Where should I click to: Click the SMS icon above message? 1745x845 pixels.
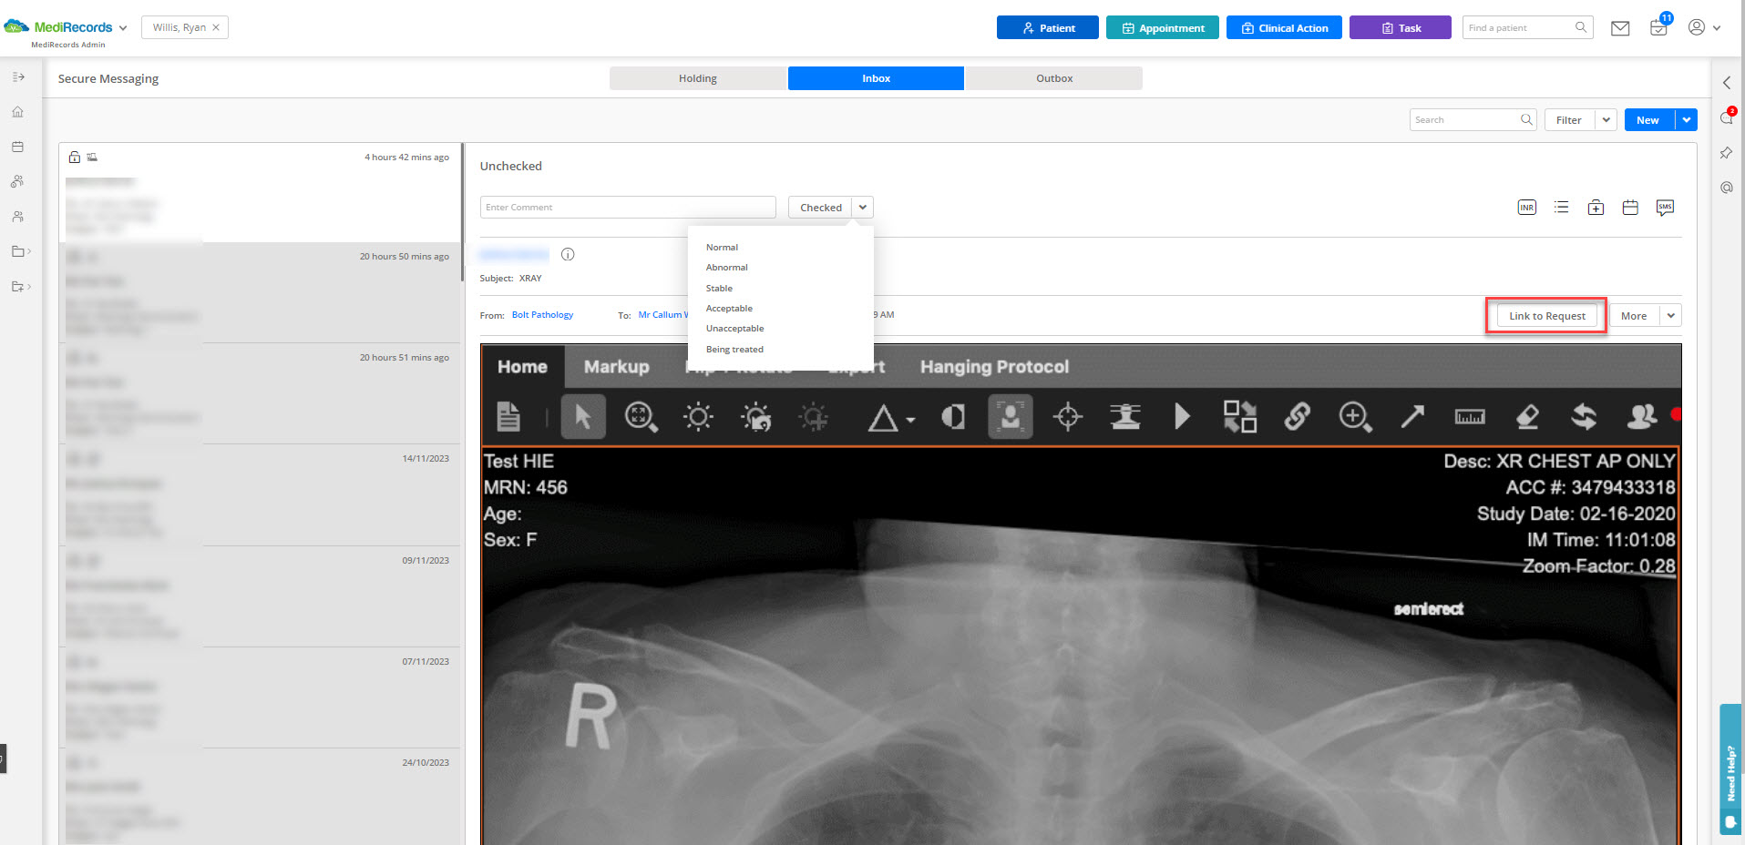[1665, 208]
